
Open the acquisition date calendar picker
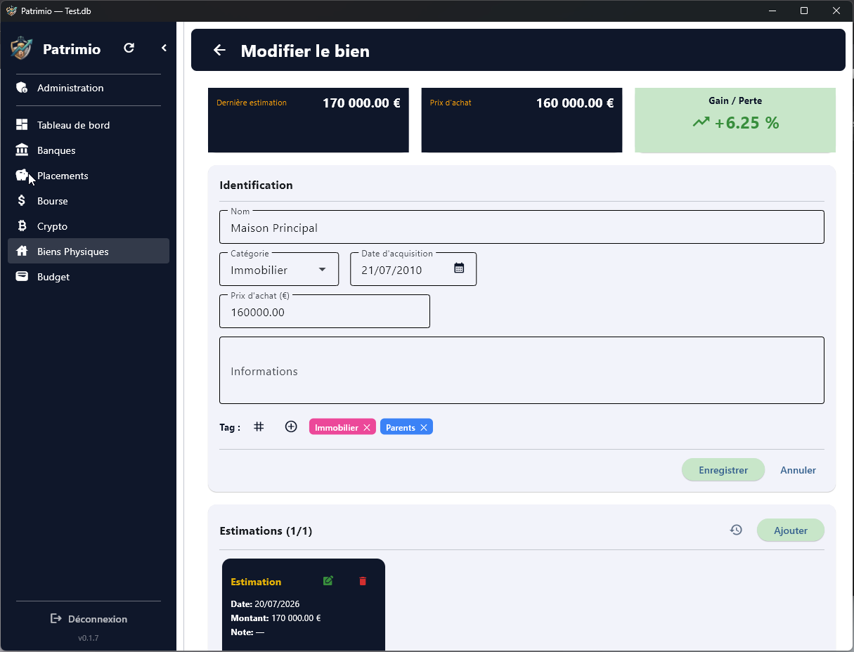click(459, 268)
